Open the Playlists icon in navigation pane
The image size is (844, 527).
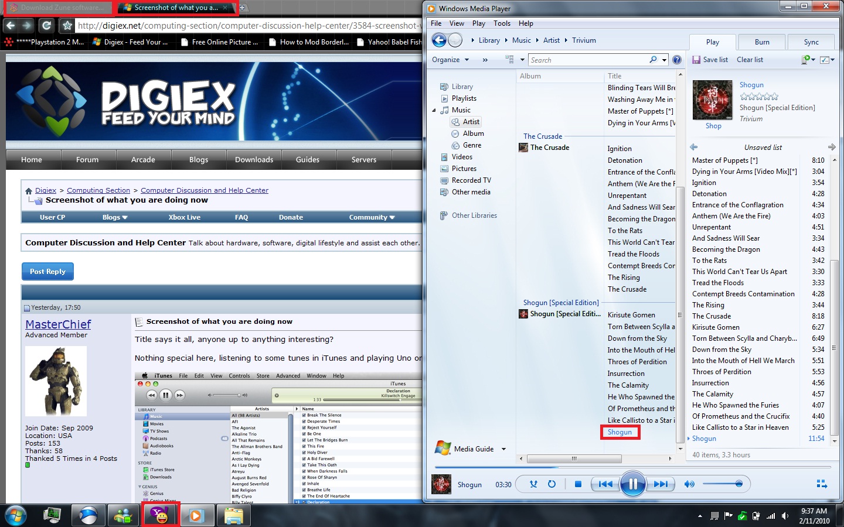[444, 98]
